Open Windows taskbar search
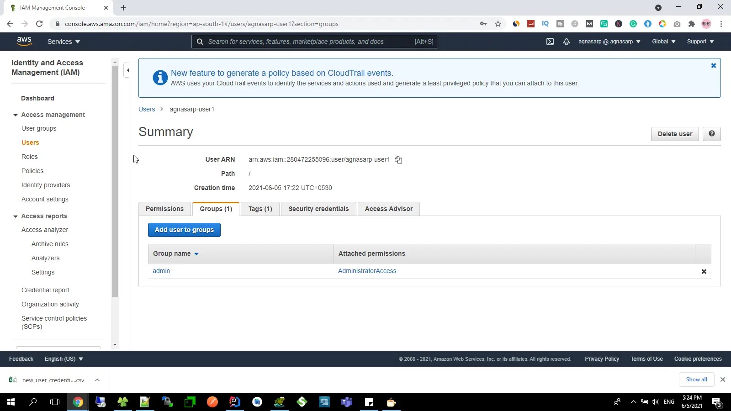The image size is (731, 411). coord(33,402)
